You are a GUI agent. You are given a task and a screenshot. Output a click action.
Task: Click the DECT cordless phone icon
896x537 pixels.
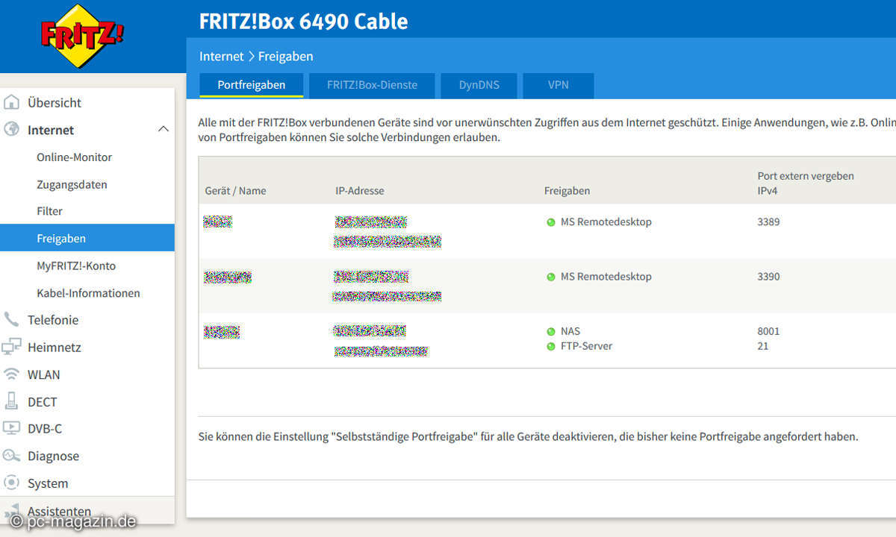[11, 401]
